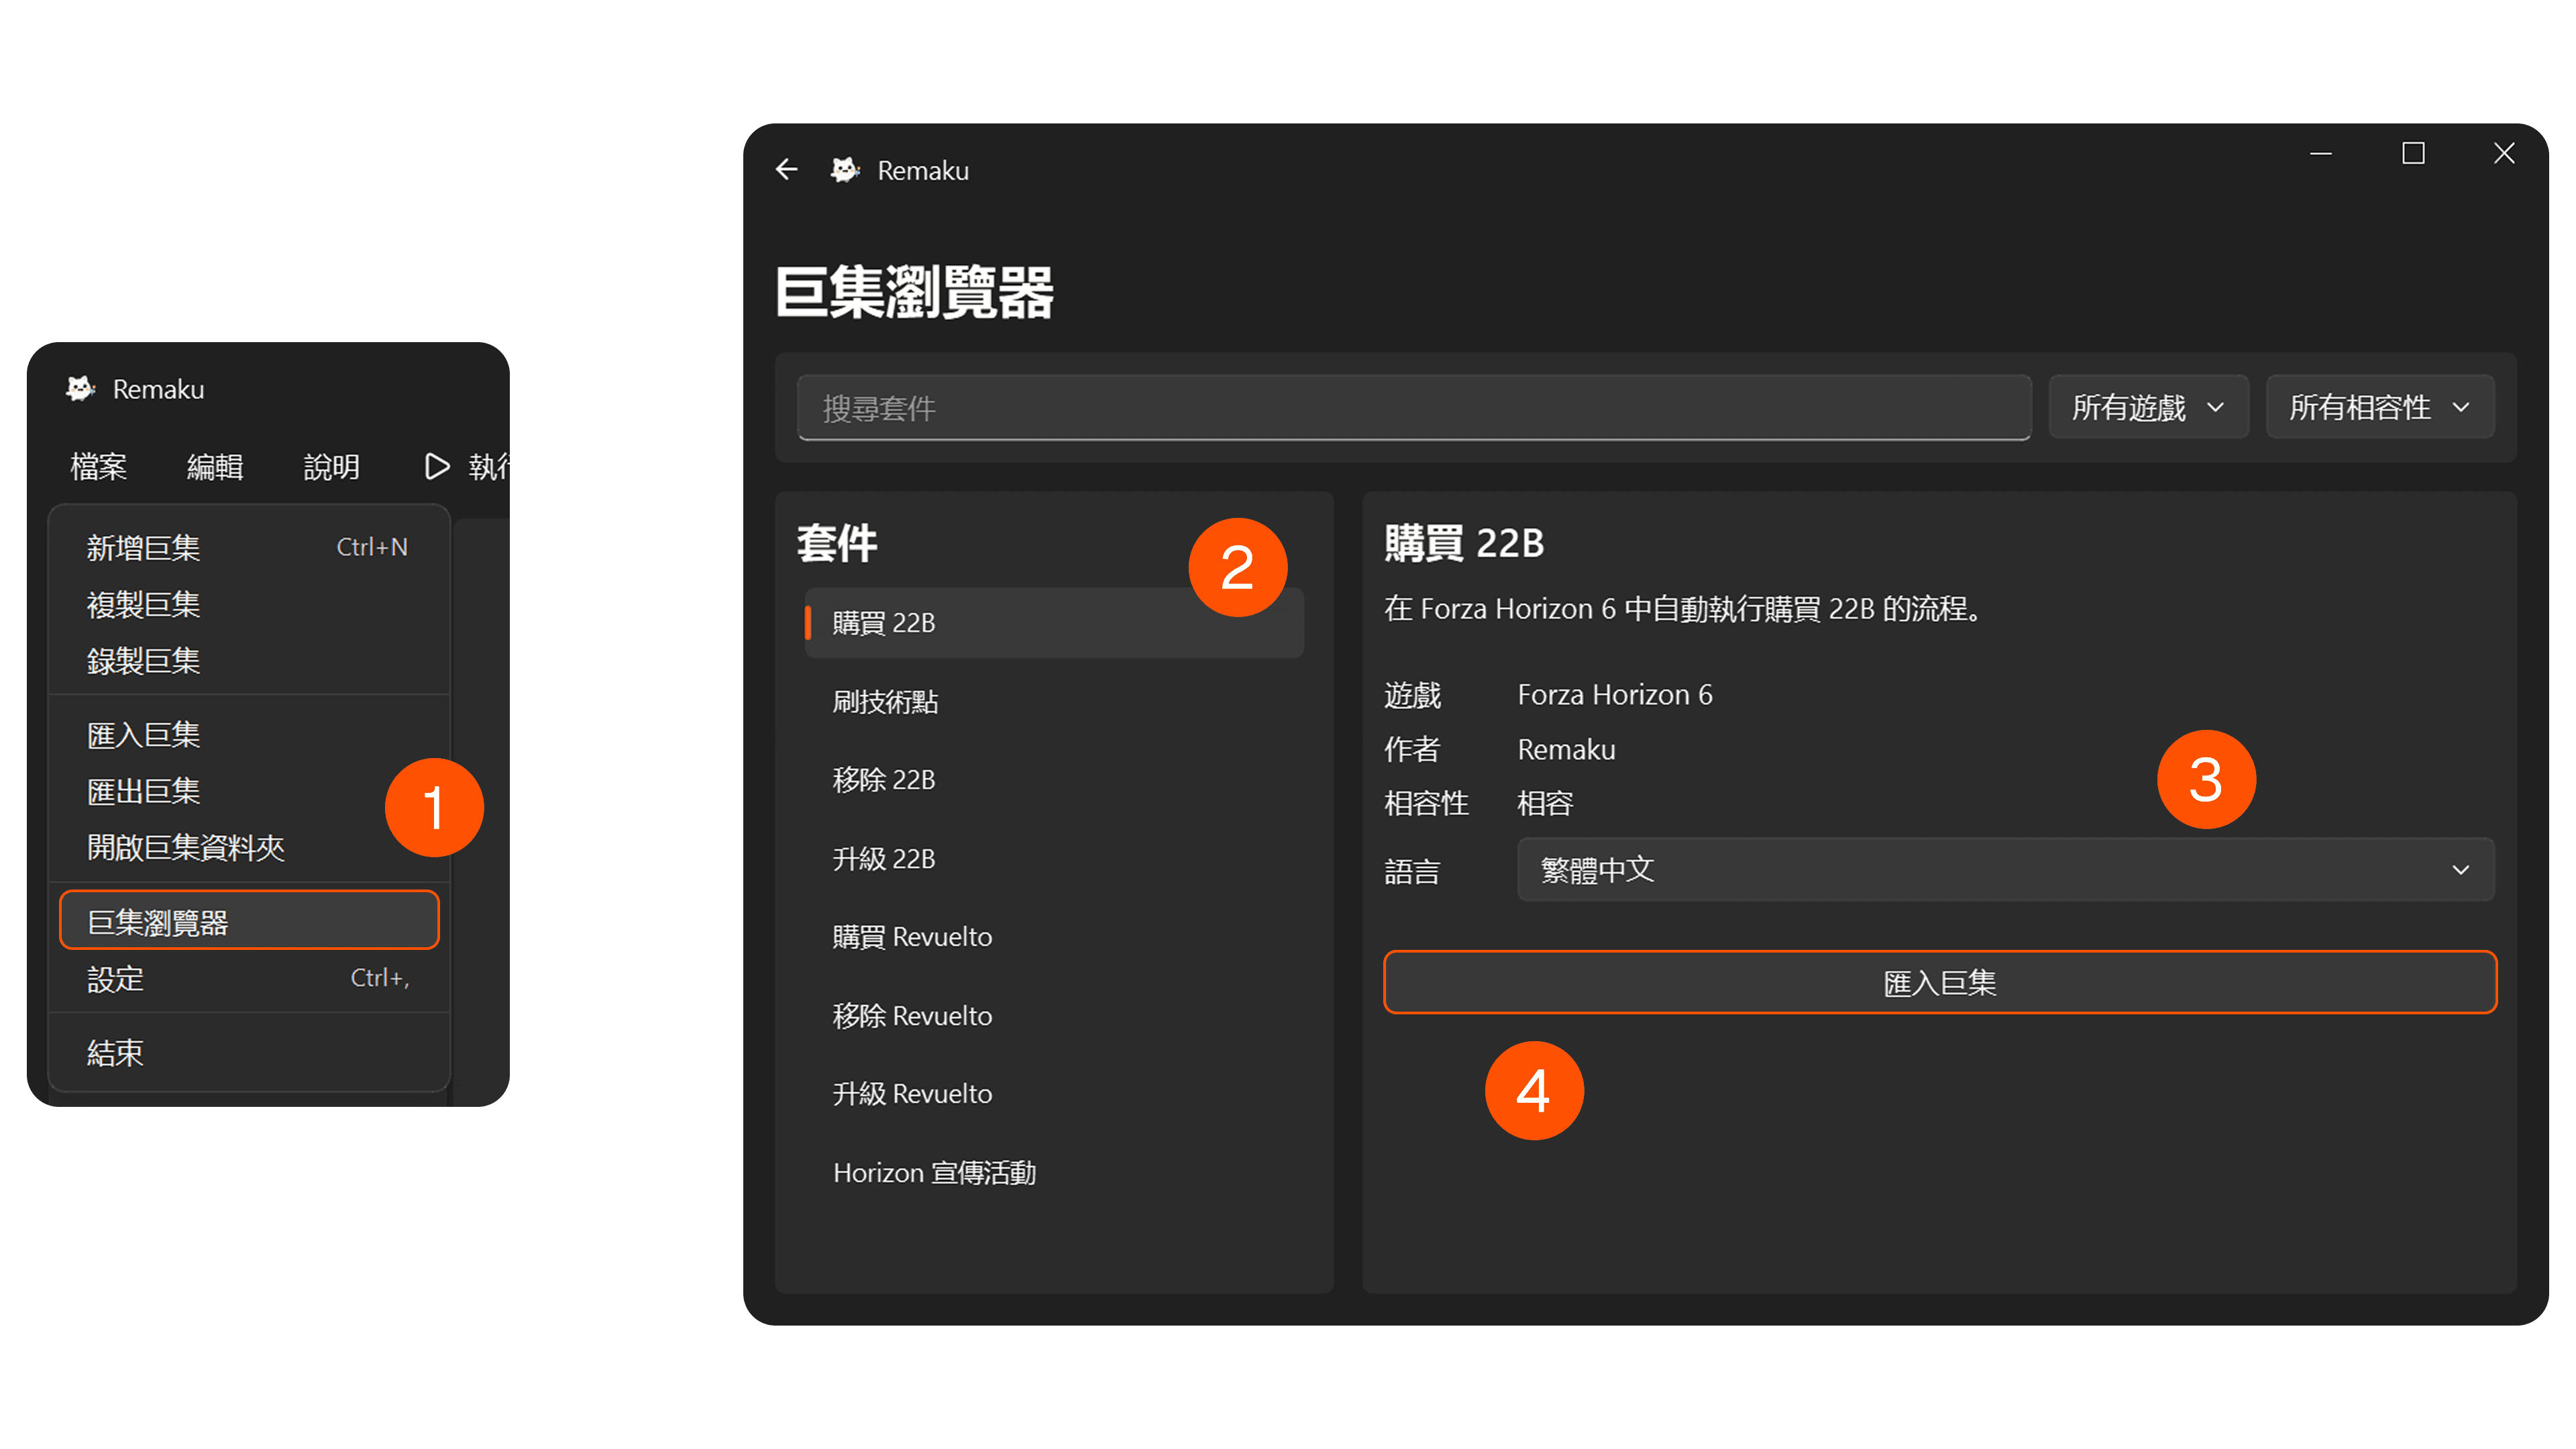Image resolution: width=2576 pixels, height=1449 pixels.
Task: Open 巨集瀏覽器 from the menu
Action: 249,921
